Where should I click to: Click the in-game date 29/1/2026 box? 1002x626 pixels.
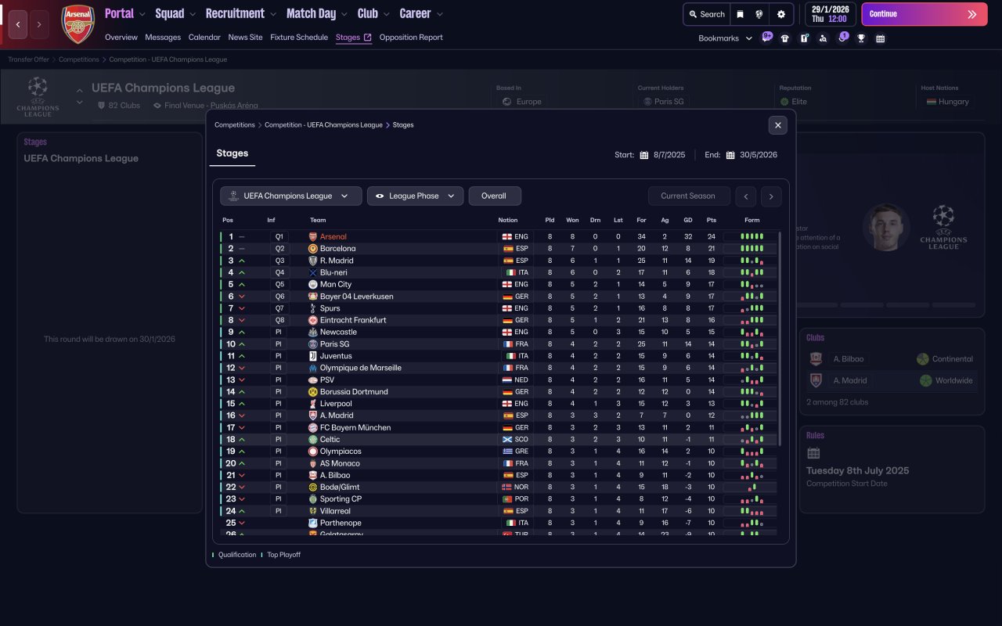pyautogui.click(x=831, y=14)
